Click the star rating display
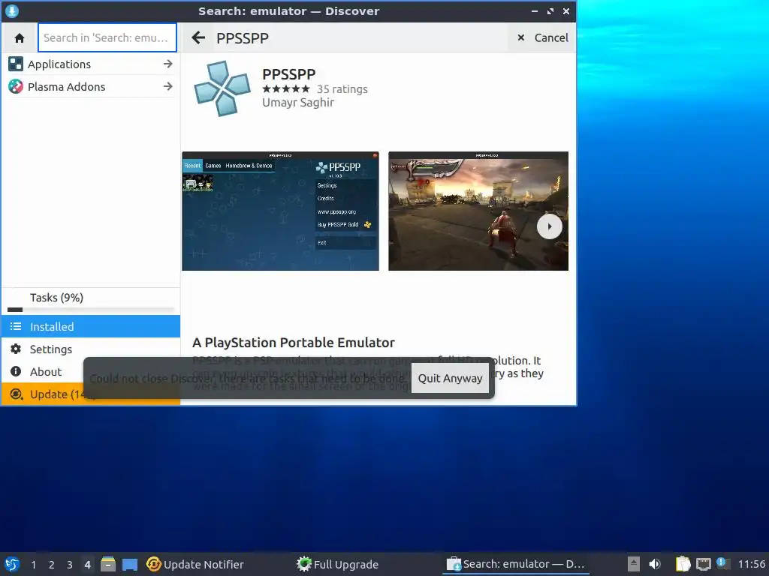The height and width of the screenshot is (576, 769). 286,89
